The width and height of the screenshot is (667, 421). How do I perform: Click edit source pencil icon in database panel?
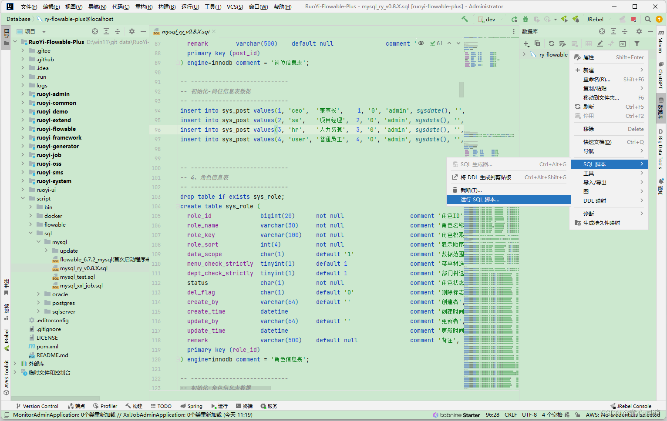(x=600, y=43)
